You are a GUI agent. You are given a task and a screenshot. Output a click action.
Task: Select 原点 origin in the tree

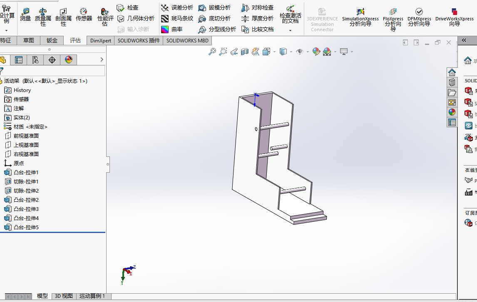tap(14, 163)
